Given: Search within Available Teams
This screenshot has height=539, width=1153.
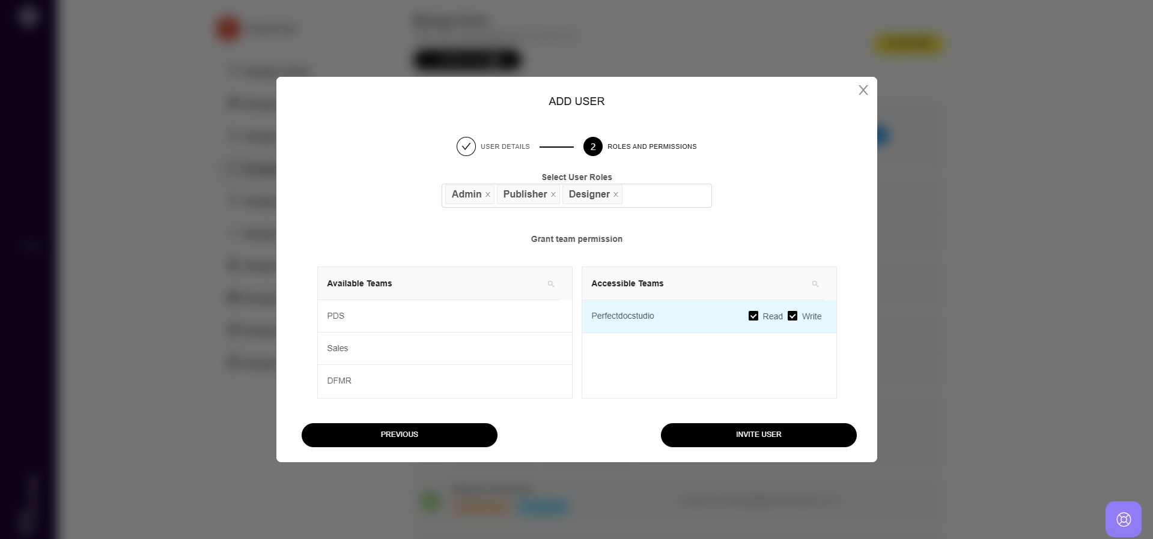Looking at the screenshot, I should coord(551,284).
